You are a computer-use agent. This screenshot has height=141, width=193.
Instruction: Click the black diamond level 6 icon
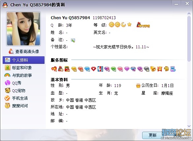point(146,69)
